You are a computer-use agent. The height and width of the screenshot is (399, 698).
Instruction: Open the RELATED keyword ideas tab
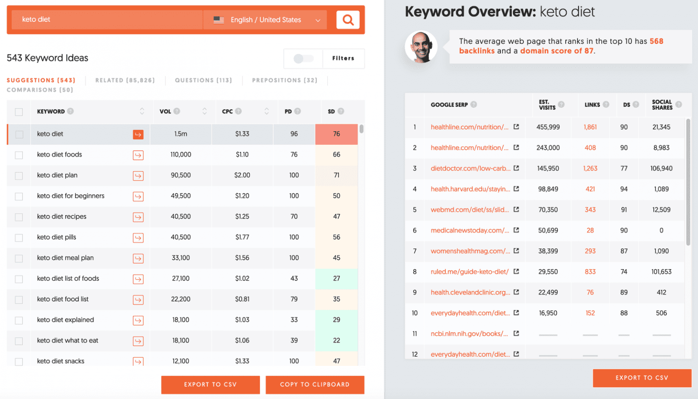(125, 80)
